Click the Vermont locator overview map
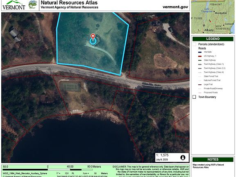The width and height of the screenshot is (236, 177). [x=213, y=17]
